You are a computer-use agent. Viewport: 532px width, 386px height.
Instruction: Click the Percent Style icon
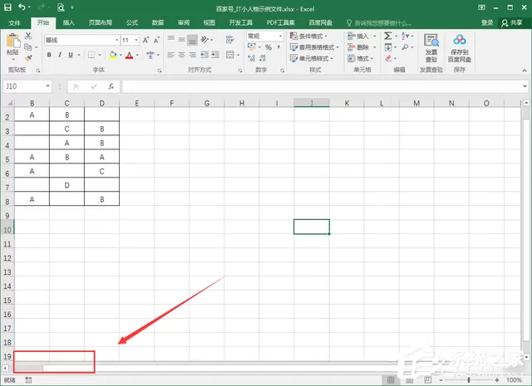point(268,47)
